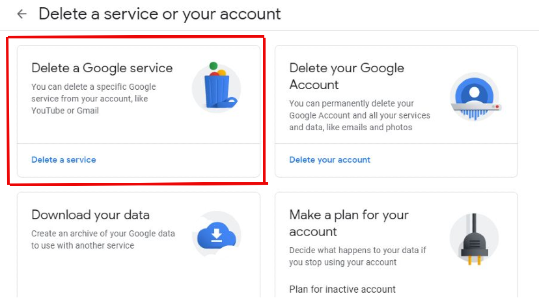
Task: Click the back arrow icon
Action: pyautogui.click(x=22, y=14)
